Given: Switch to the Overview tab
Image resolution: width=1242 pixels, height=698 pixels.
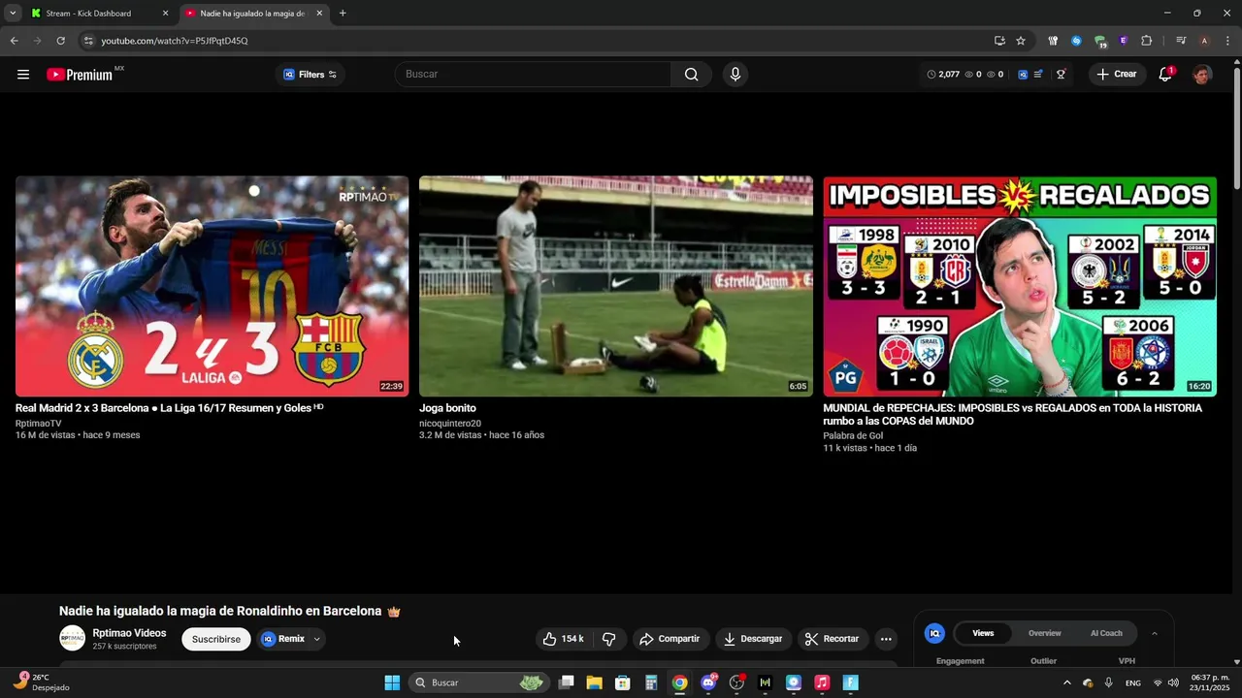Looking at the screenshot, I should point(1044,633).
